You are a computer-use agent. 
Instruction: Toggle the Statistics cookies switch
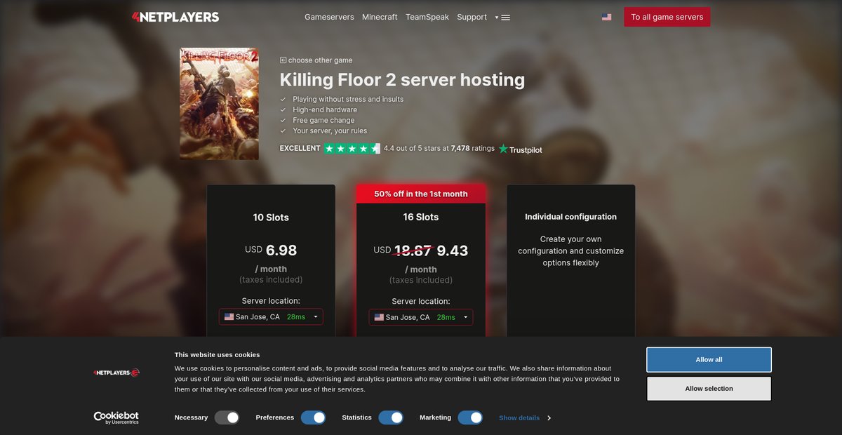coord(391,417)
